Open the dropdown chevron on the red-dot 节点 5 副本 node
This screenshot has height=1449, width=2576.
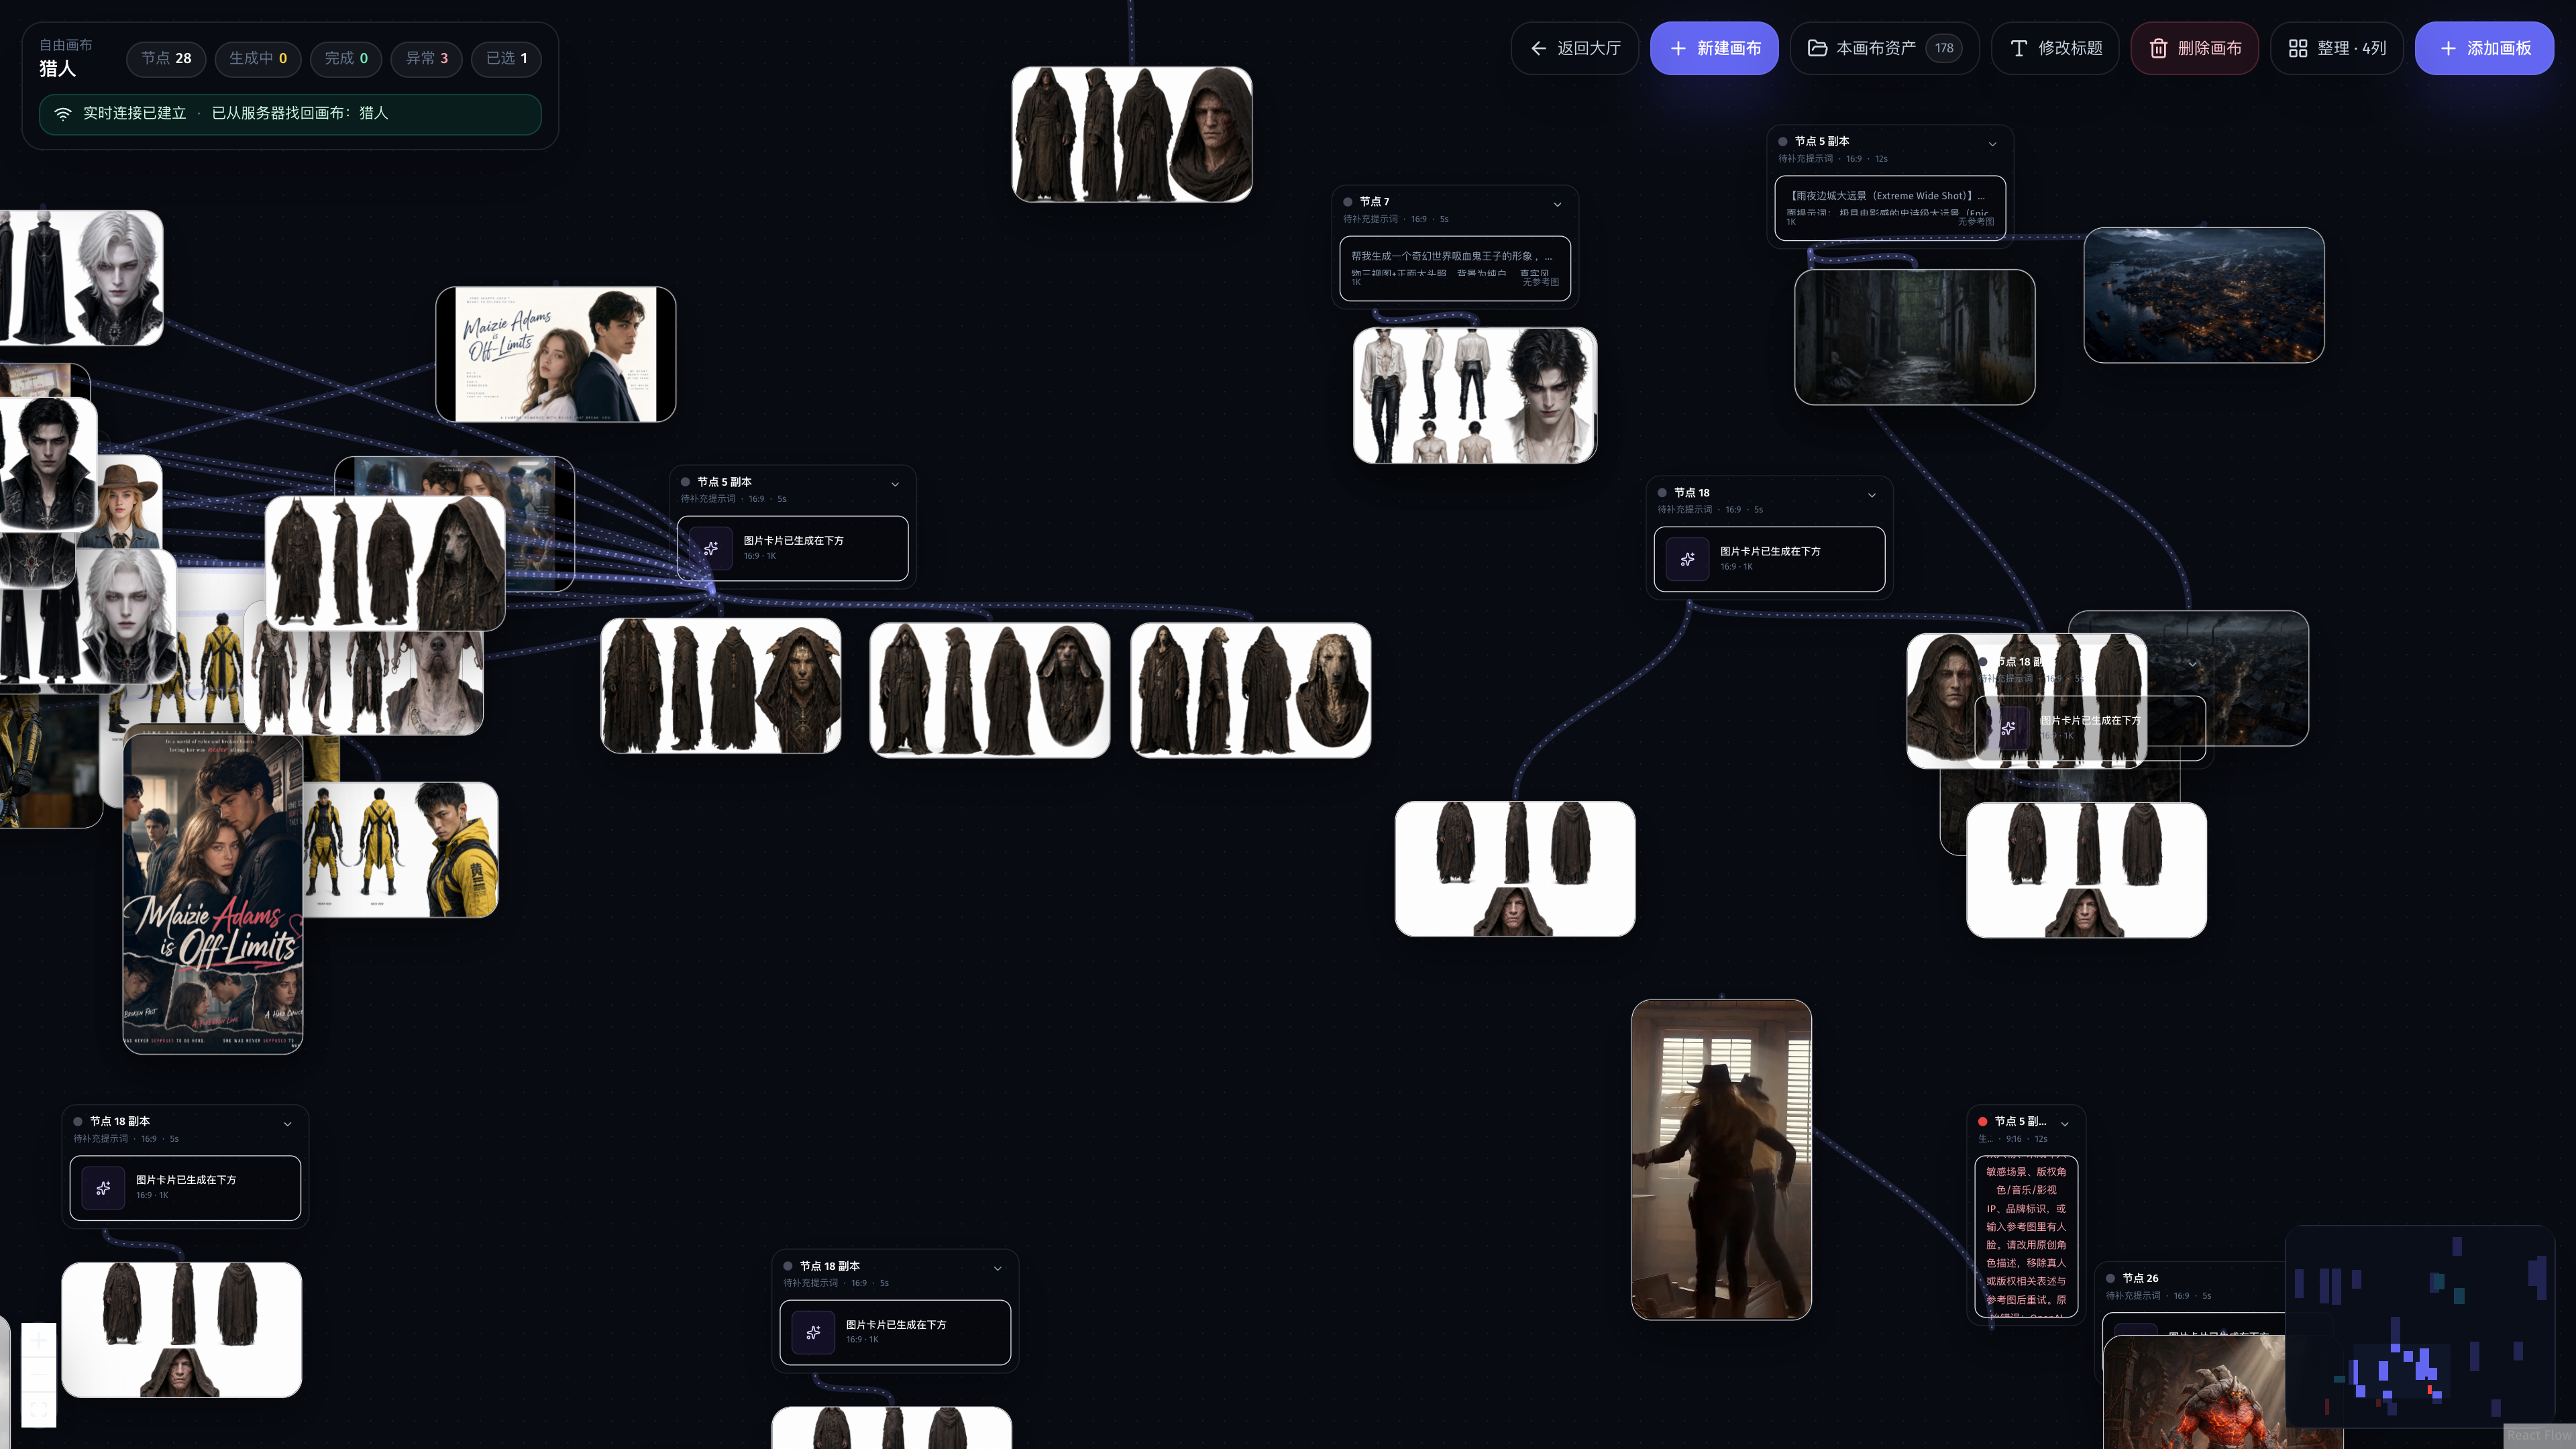2065,1124
